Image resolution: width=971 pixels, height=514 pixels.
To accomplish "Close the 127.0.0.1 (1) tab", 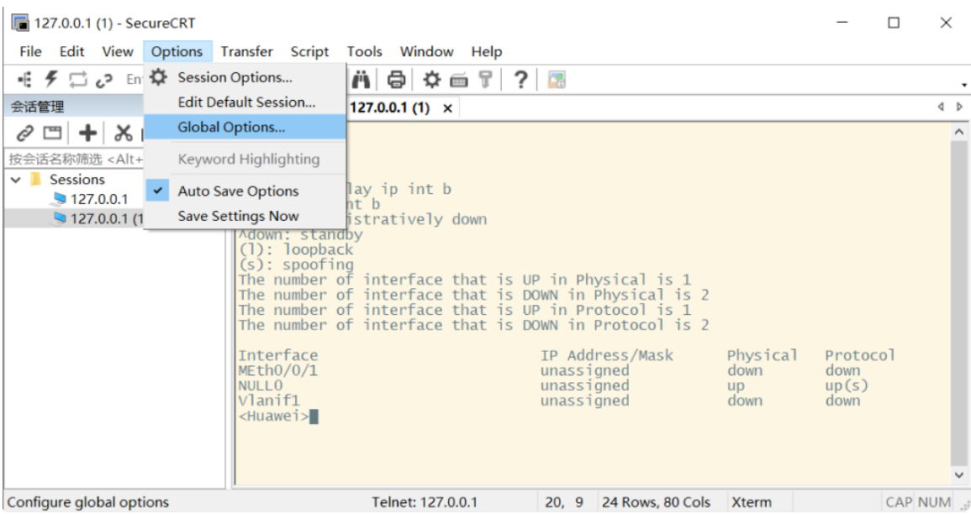I will click(x=447, y=108).
